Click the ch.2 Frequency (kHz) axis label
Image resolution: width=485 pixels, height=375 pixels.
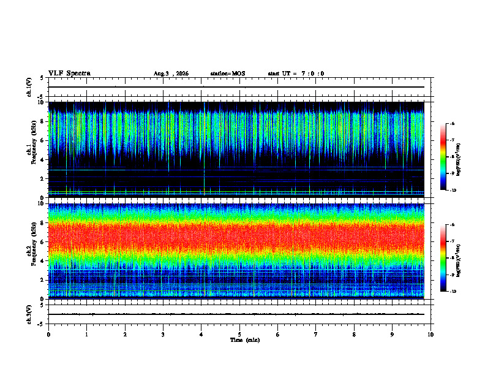click(x=31, y=244)
